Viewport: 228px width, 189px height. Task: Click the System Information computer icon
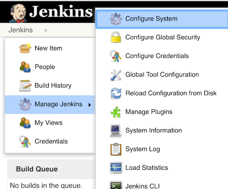point(116,131)
